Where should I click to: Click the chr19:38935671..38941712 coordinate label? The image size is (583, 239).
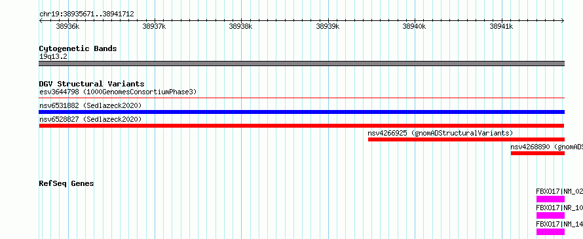(86, 14)
